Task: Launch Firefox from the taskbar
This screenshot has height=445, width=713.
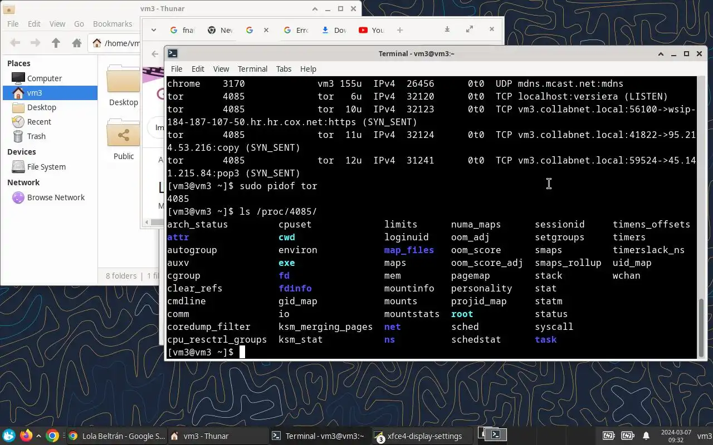Action: pos(26,436)
